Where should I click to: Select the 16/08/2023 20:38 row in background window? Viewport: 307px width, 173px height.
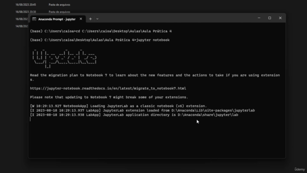[43, 12]
